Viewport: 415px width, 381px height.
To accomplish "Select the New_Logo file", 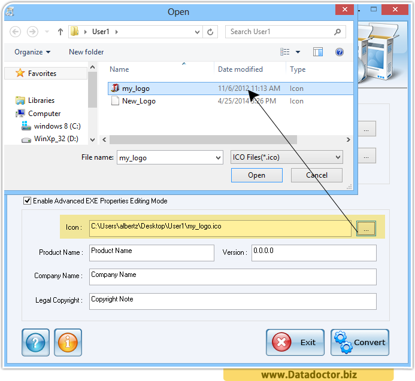I will 138,101.
